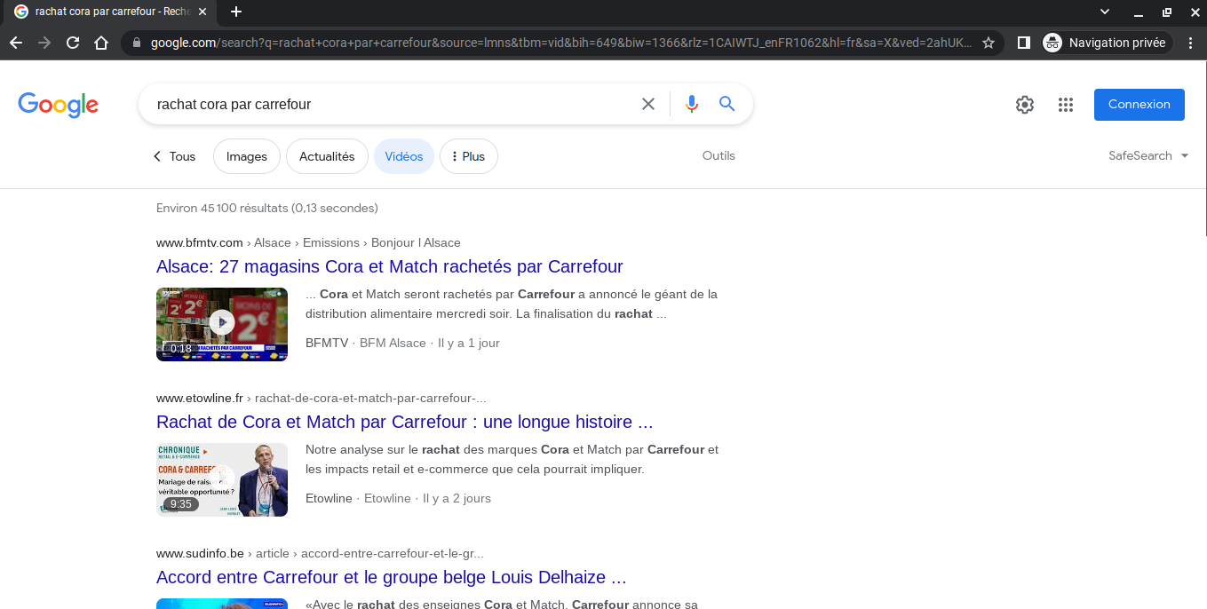Open the Outils filter options

719,155
